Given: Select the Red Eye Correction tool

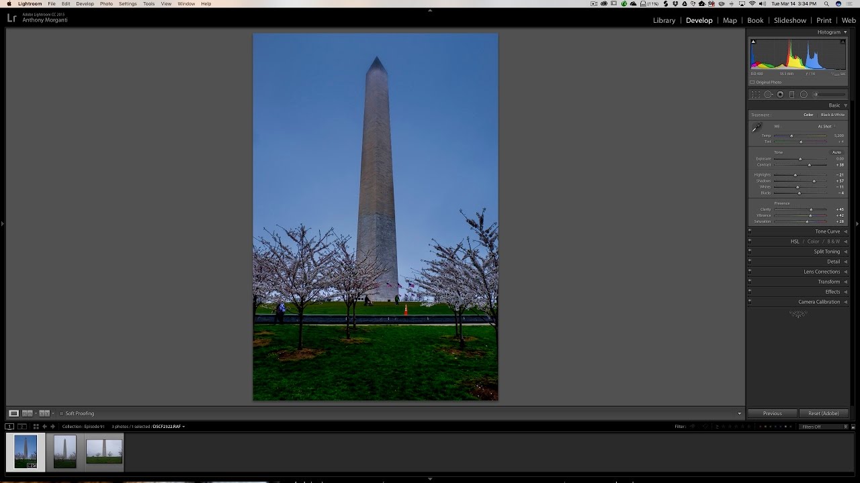Looking at the screenshot, I should pyautogui.click(x=780, y=95).
